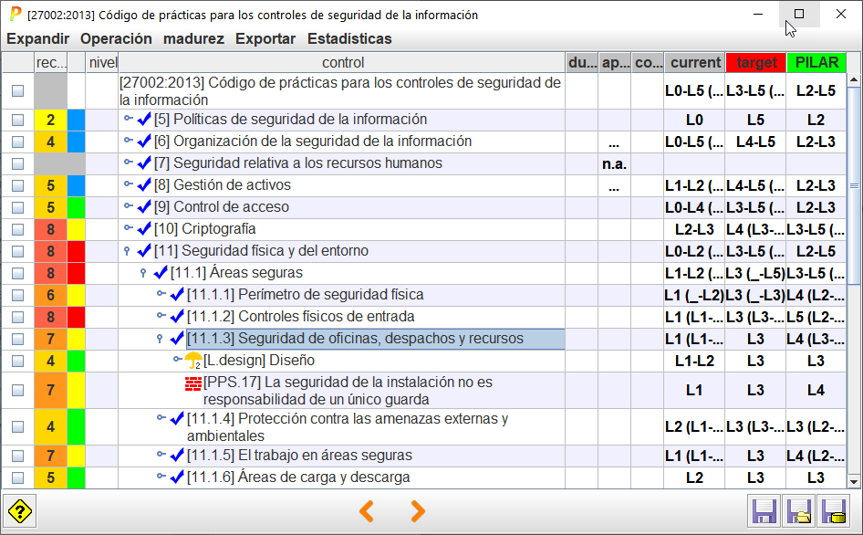Click the save icon with folder overlay

pyautogui.click(x=796, y=511)
